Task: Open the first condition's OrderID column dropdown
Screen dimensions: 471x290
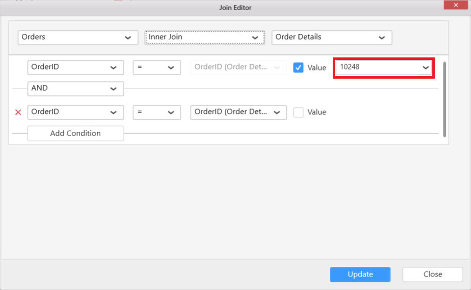Action: coord(75,68)
